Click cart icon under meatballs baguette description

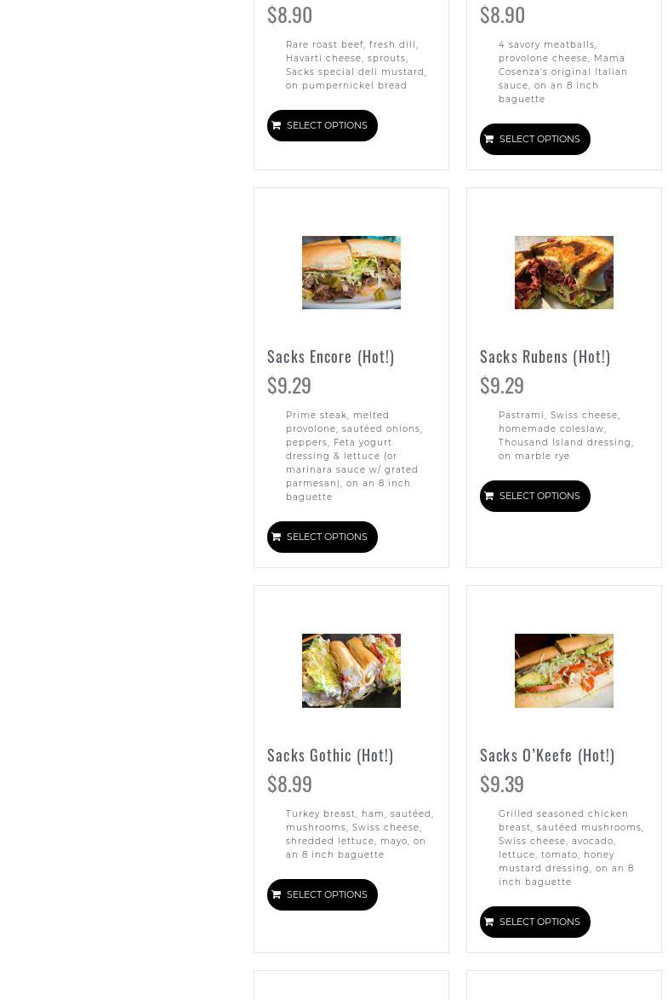pos(489,139)
